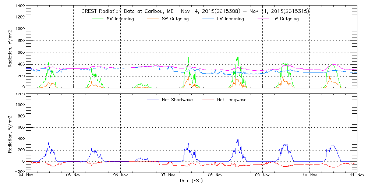The height and width of the screenshot is (184, 368).
Task: Click the 1400 y-axis tick label
Action: coord(20,6)
